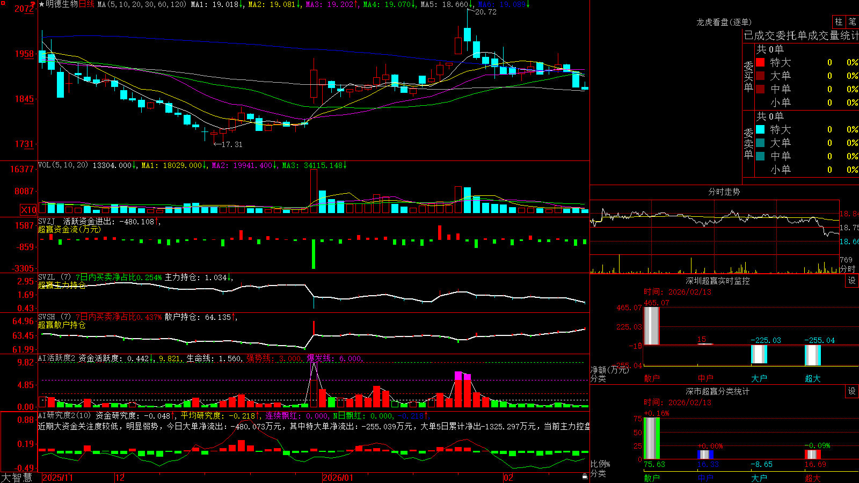Click the 大智慧 logo at bottom-left
This screenshot has height=483, width=859.
(17, 478)
